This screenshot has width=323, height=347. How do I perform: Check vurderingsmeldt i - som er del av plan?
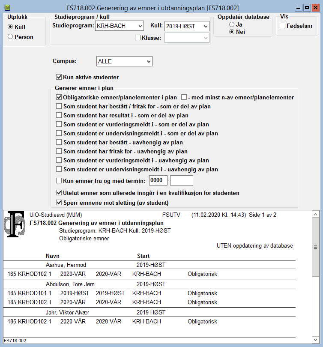pyautogui.click(x=59, y=124)
